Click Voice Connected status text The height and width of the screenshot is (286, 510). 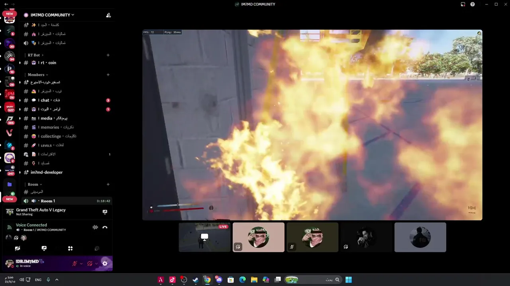click(x=31, y=225)
